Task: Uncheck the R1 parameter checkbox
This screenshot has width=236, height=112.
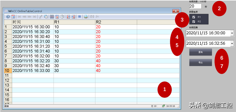Action: 194,17
